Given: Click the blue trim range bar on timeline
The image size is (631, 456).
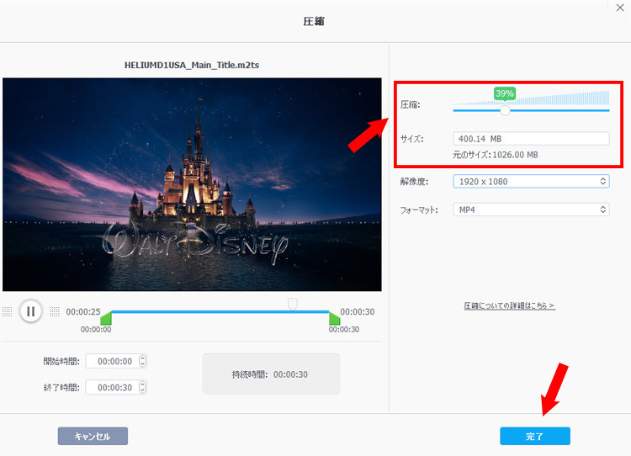Looking at the screenshot, I should [220, 312].
